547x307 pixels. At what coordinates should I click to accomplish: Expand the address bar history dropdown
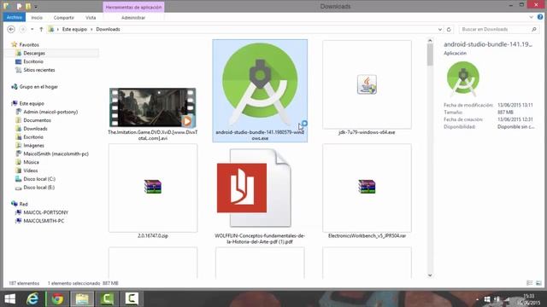pos(440,29)
